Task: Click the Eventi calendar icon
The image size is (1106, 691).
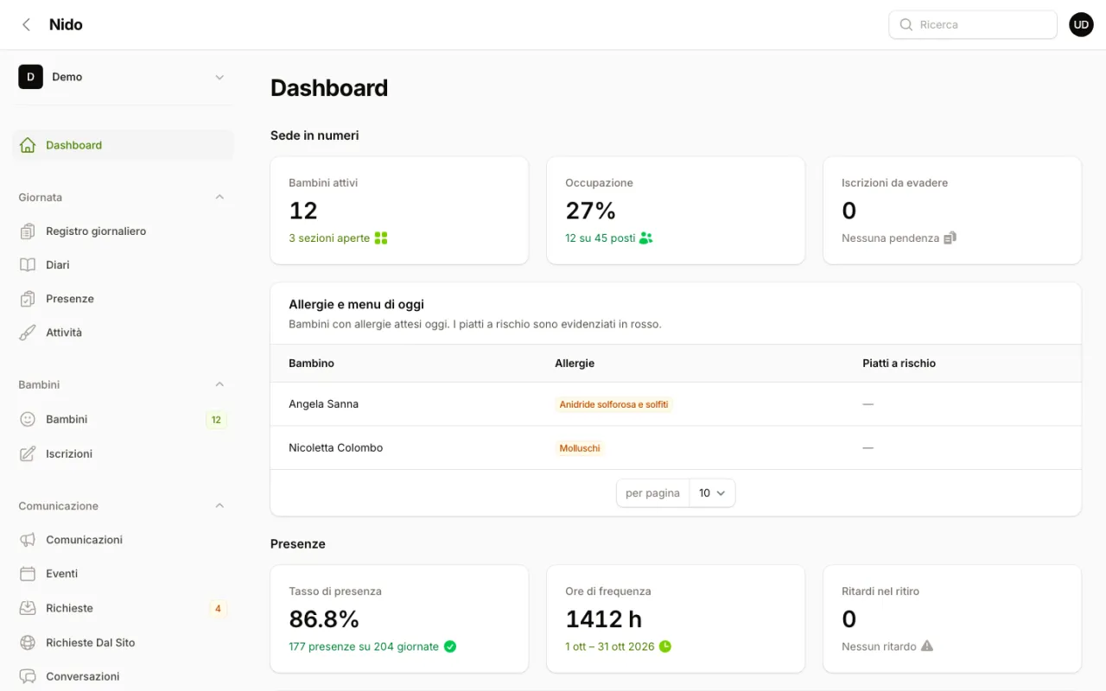Action: click(28, 574)
